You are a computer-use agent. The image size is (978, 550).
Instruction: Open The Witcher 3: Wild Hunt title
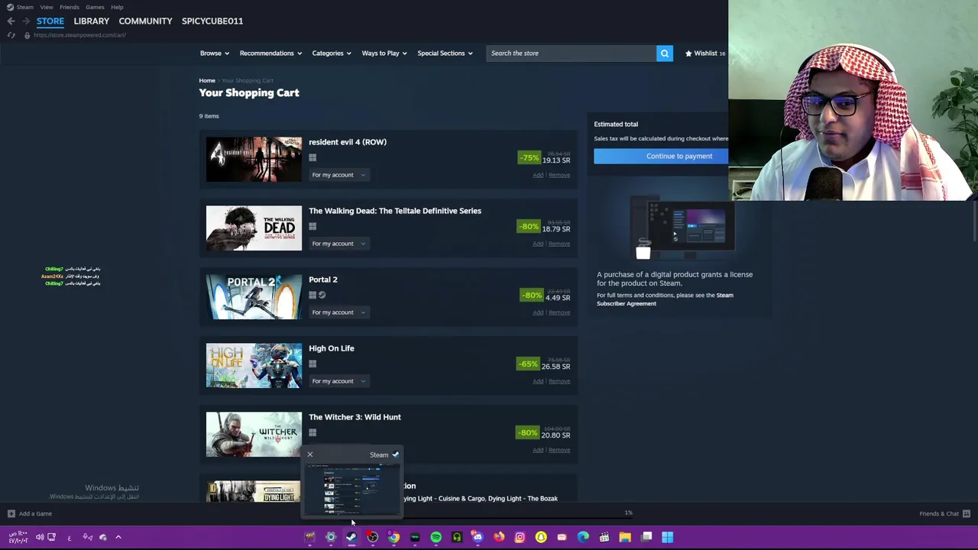[x=355, y=417]
